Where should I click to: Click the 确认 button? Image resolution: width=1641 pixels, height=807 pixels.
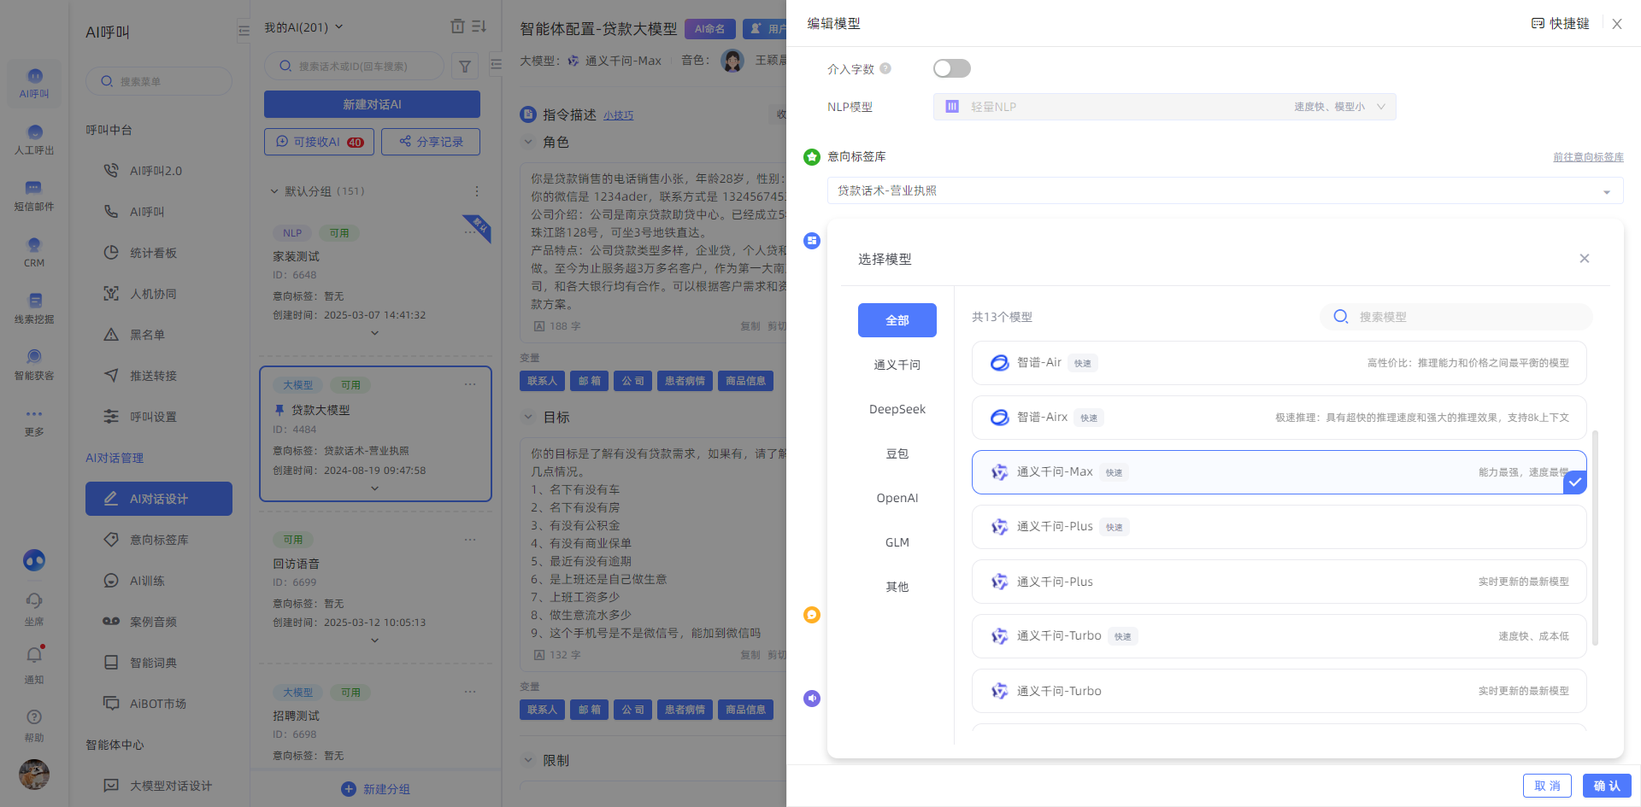(1607, 786)
